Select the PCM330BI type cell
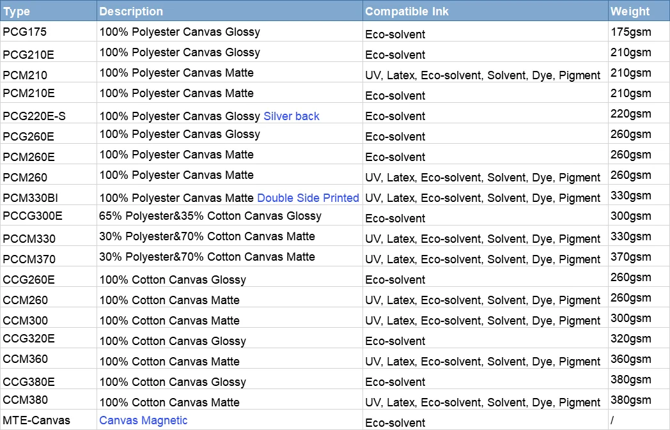The height and width of the screenshot is (430, 670). (30, 198)
